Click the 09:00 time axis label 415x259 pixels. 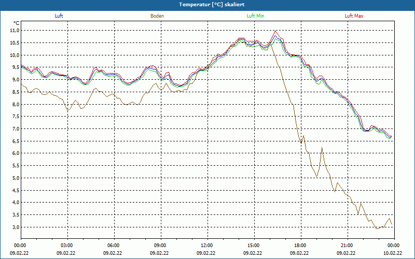[161, 246]
